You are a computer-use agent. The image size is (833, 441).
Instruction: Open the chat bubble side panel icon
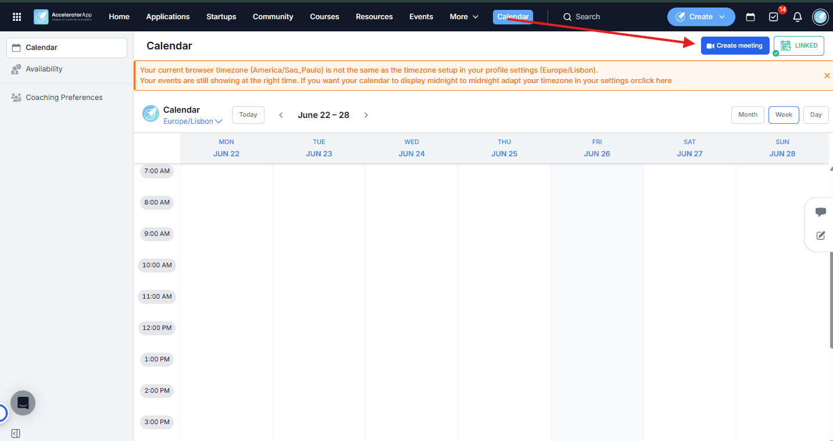821,212
